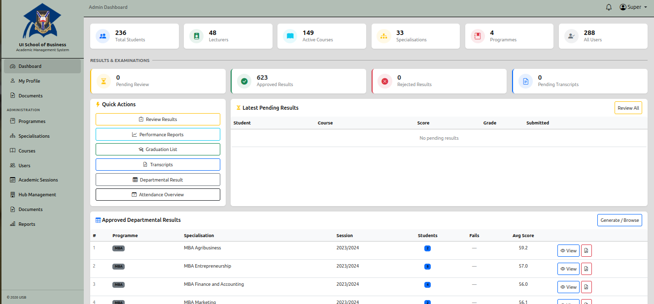
Task: Open the Super user dropdown
Action: point(633,7)
